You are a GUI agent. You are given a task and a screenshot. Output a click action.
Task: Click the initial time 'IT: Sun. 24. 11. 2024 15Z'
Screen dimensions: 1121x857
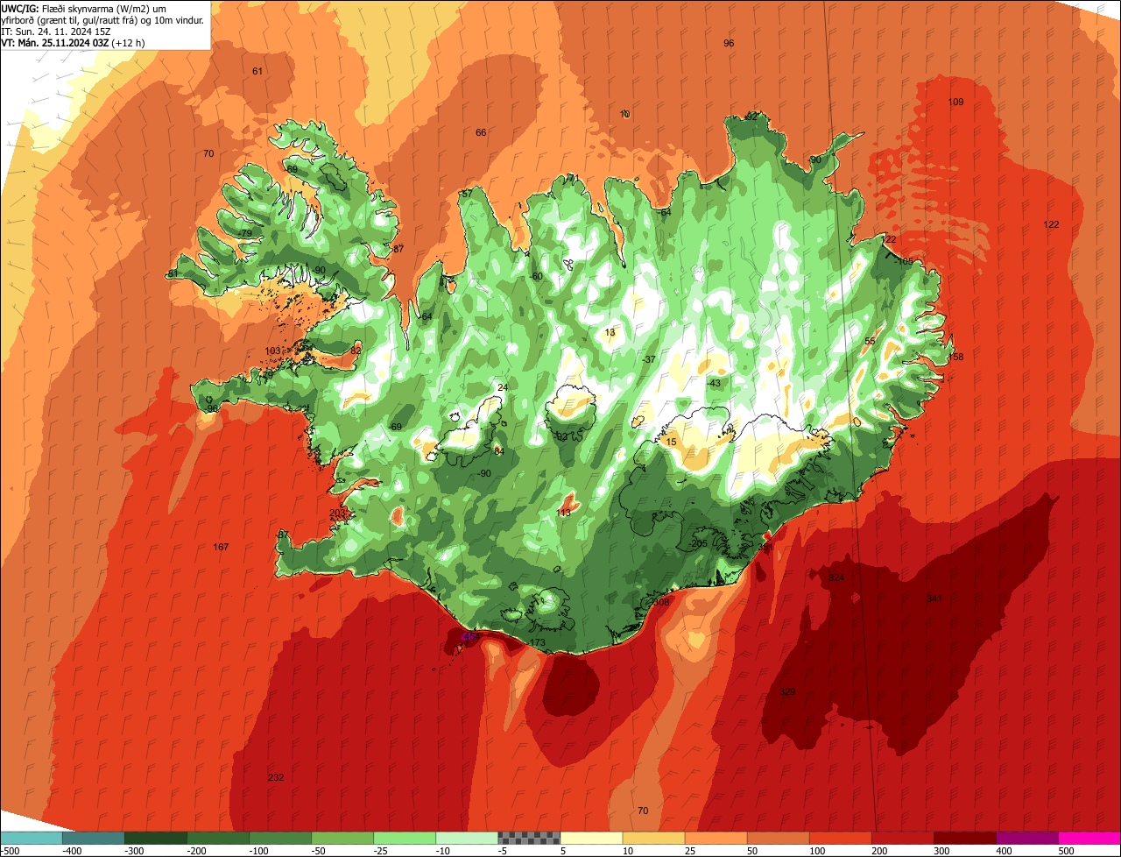tap(56, 31)
